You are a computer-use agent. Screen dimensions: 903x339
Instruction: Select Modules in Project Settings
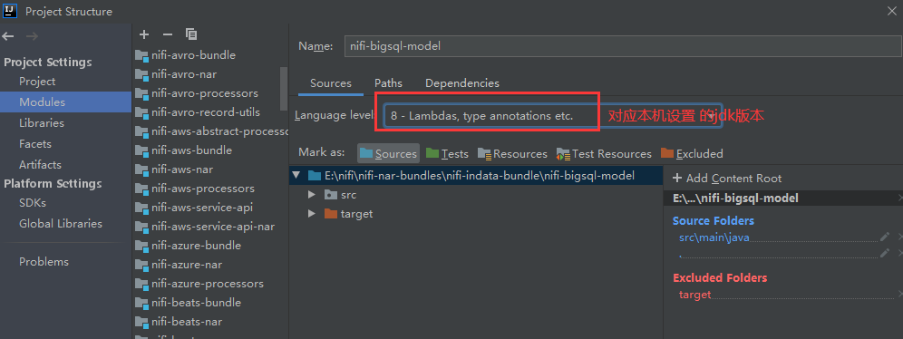(65, 102)
